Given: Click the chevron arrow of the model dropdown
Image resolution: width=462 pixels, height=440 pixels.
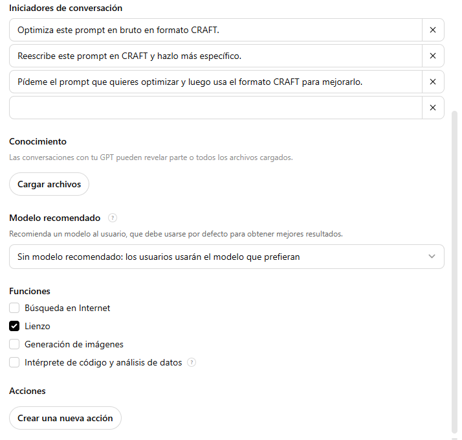Looking at the screenshot, I should [x=432, y=257].
